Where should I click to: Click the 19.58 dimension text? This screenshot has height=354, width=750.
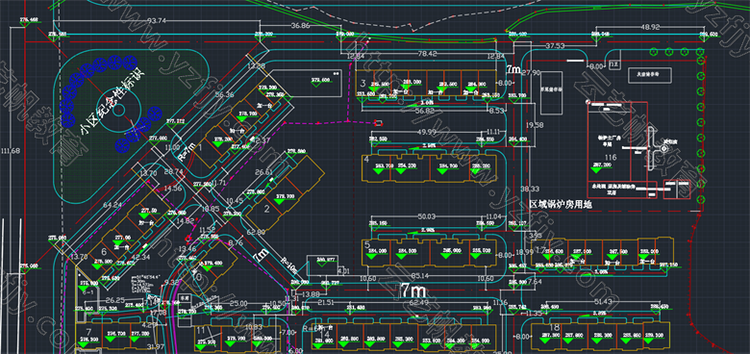coord(534,125)
